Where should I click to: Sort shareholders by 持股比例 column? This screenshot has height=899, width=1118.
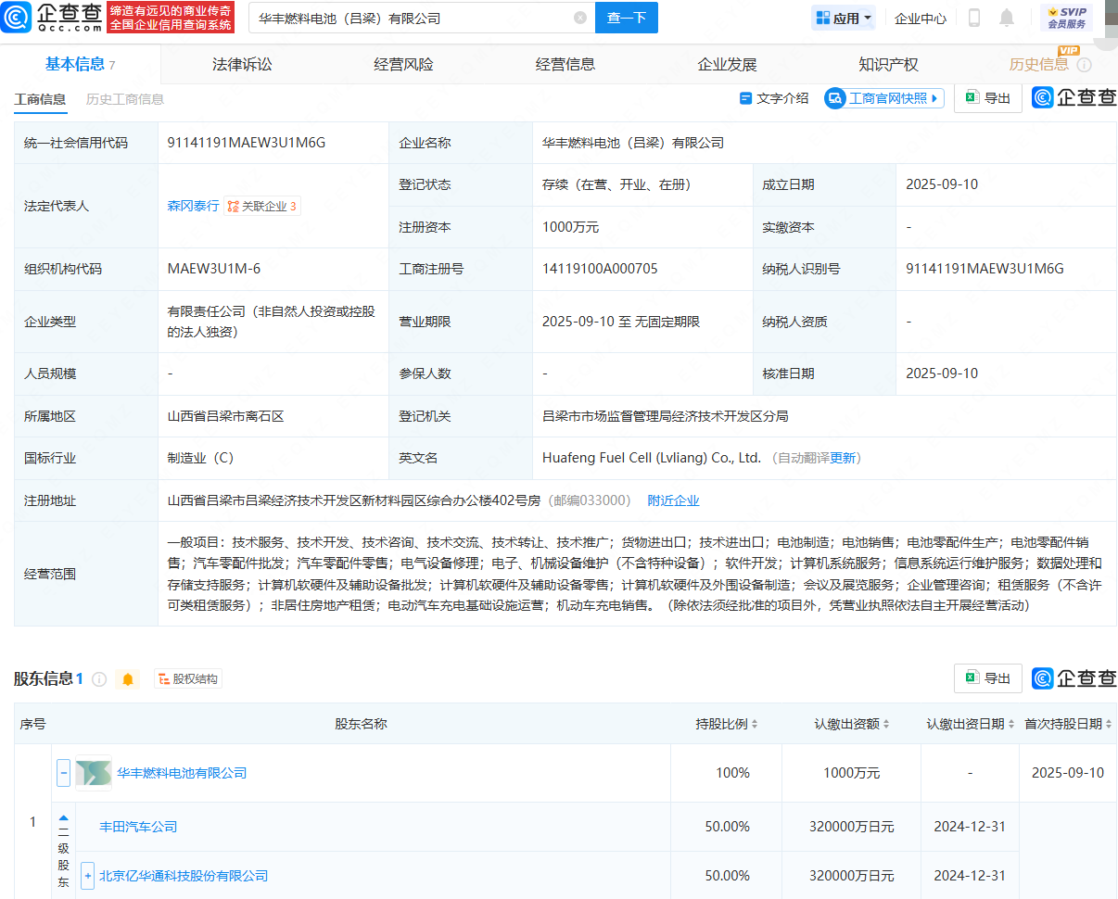click(x=727, y=724)
